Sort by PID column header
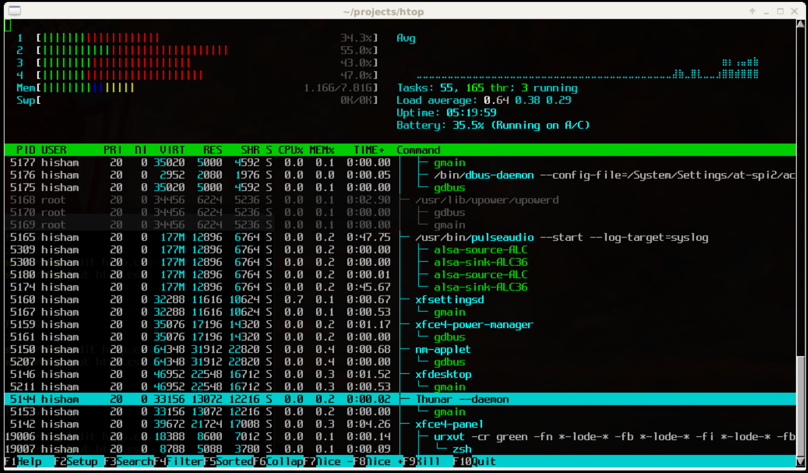Image resolution: width=808 pixels, height=473 pixels. click(x=26, y=150)
